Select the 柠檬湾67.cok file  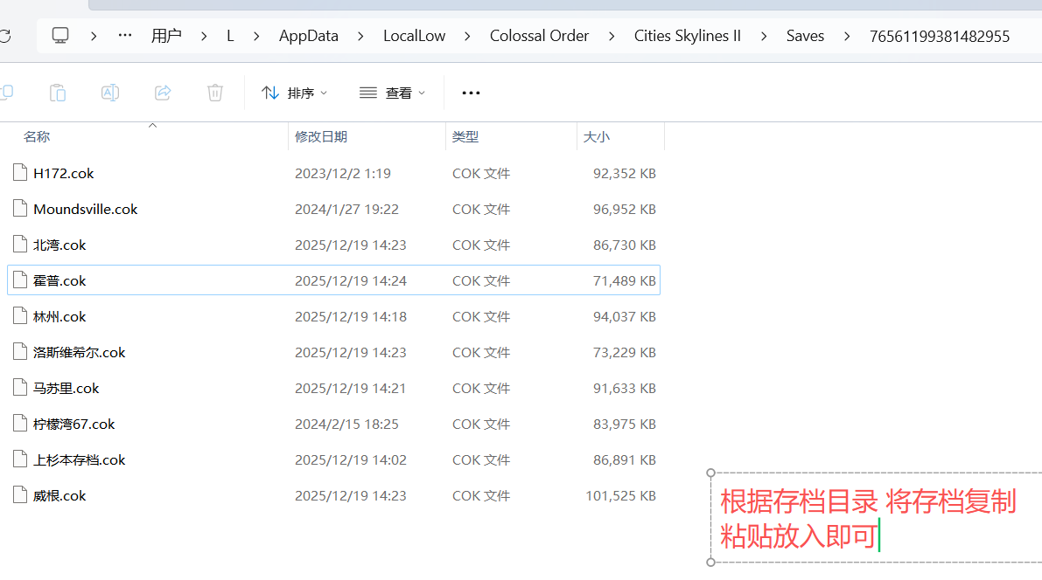(x=74, y=425)
